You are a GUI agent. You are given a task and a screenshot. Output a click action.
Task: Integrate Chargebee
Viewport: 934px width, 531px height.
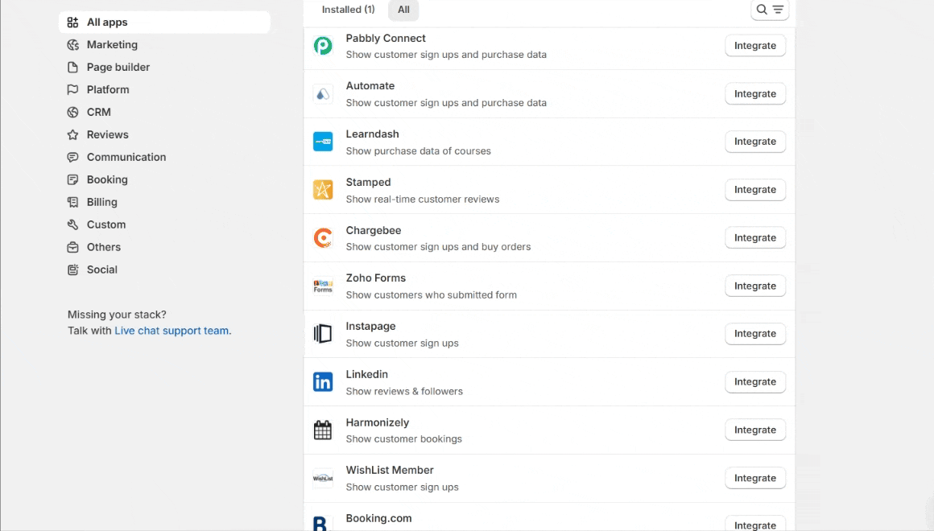pos(754,238)
